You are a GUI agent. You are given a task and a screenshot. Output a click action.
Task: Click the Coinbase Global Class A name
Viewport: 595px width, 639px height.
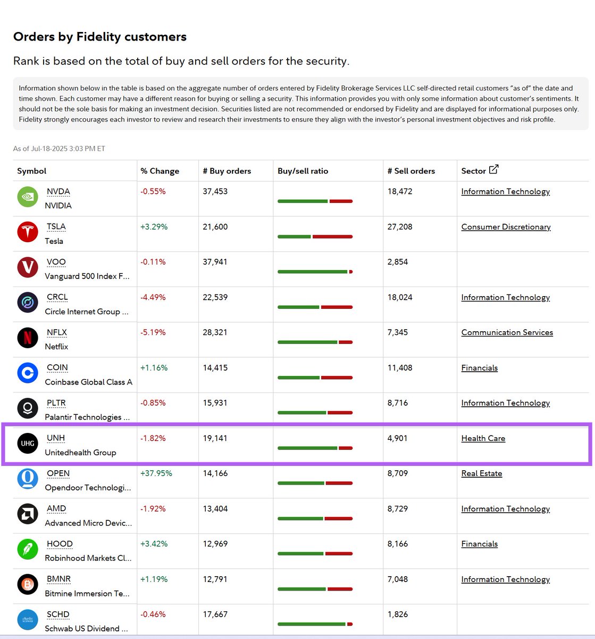[x=89, y=382]
